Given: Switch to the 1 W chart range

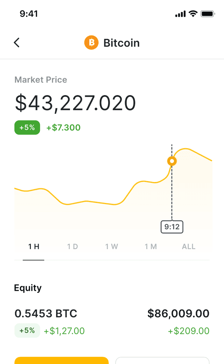Looking at the screenshot, I should (x=112, y=247).
